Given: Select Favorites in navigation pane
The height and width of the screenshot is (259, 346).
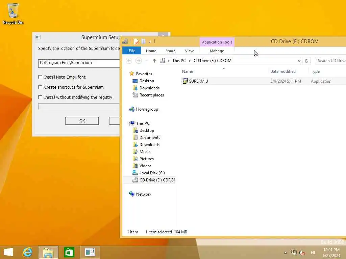Looking at the screenshot, I should tap(144, 74).
